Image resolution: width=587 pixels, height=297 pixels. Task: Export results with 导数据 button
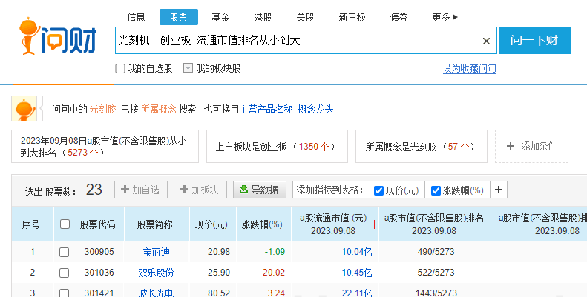click(260, 190)
